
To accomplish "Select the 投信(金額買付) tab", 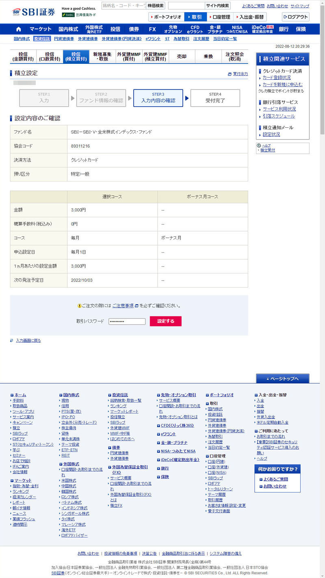I will coord(23,57).
